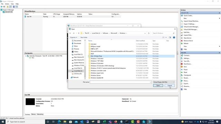Image resolution: width=221 pixels, height=124 pixels.
Task: Select the Microsoft breadcrumb in address bar
Action: click(114, 33)
